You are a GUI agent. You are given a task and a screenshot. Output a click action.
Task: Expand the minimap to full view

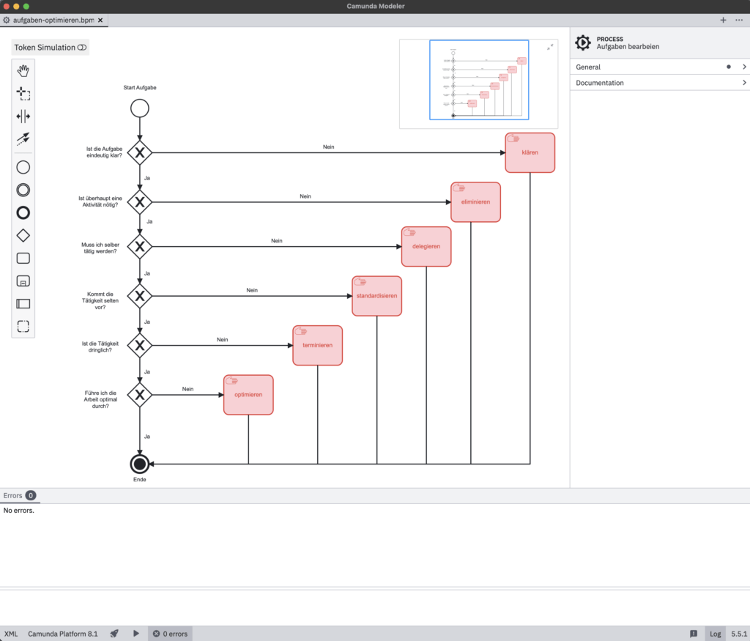coord(550,46)
